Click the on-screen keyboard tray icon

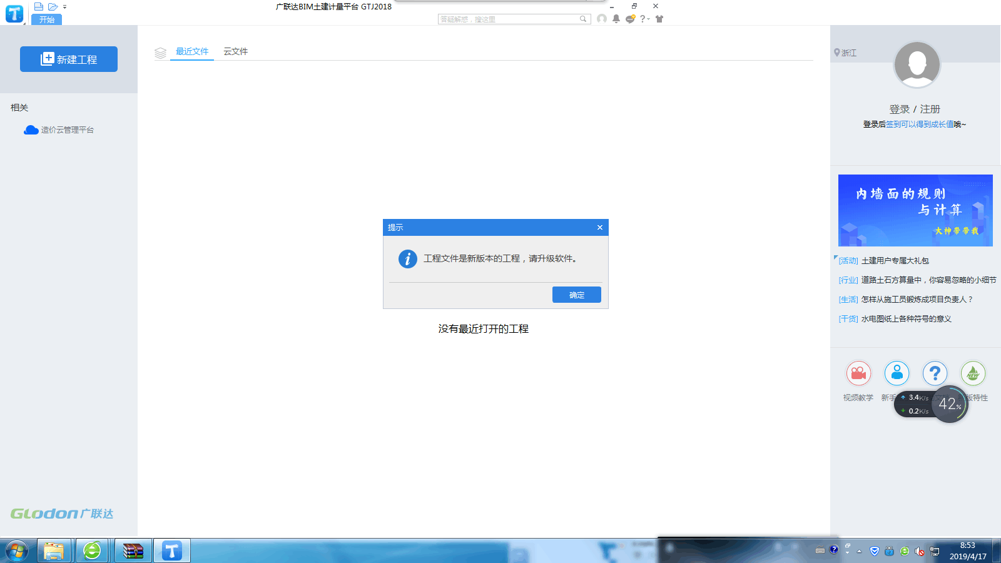pos(820,550)
